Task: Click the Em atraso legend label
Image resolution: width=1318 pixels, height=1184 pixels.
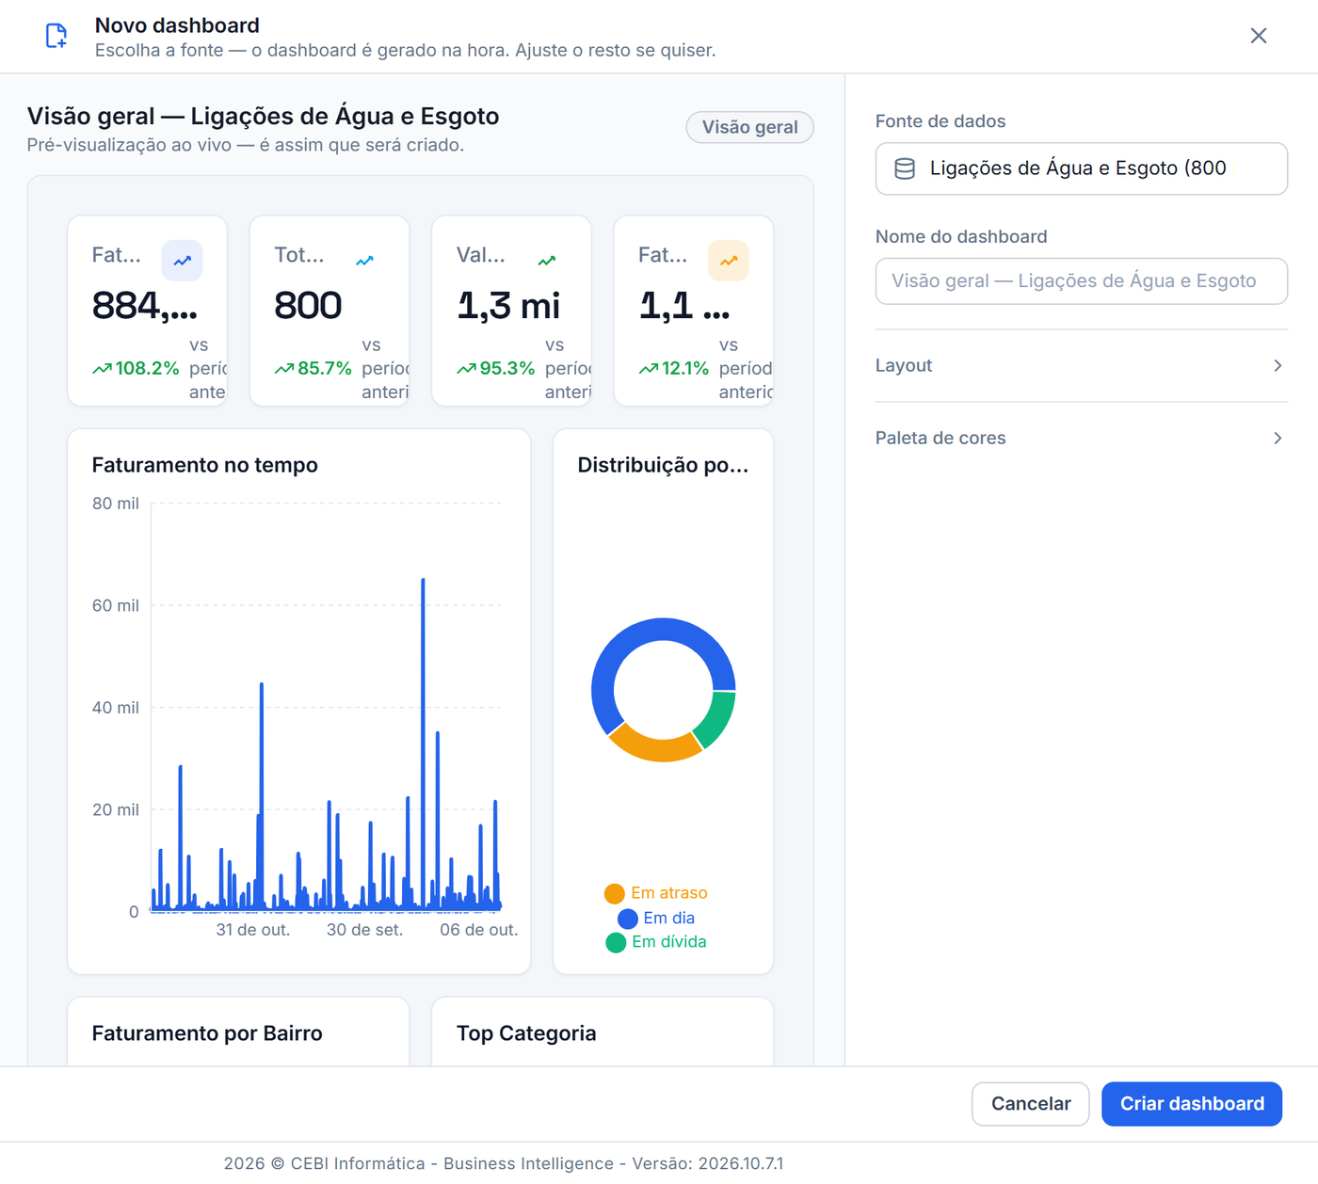Action: pos(669,893)
